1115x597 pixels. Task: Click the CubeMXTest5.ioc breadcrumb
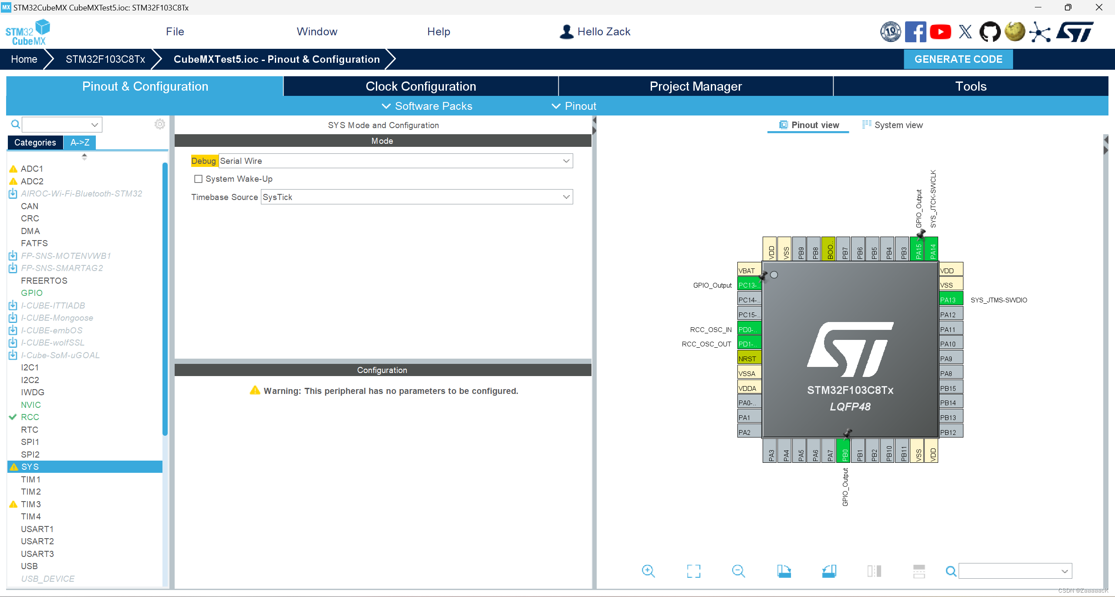point(277,59)
